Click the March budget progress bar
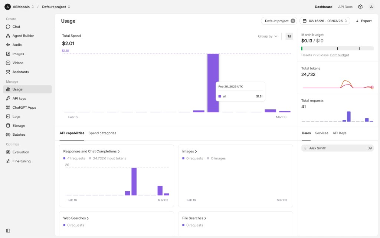This screenshot has width=380, height=238. [337, 49]
